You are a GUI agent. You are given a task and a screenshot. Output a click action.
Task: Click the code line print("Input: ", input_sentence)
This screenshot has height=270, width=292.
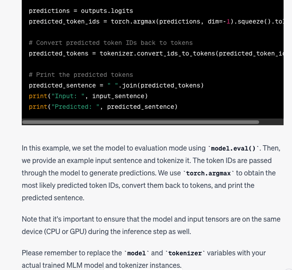coord(88,96)
